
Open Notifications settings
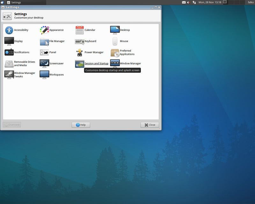point(9,53)
